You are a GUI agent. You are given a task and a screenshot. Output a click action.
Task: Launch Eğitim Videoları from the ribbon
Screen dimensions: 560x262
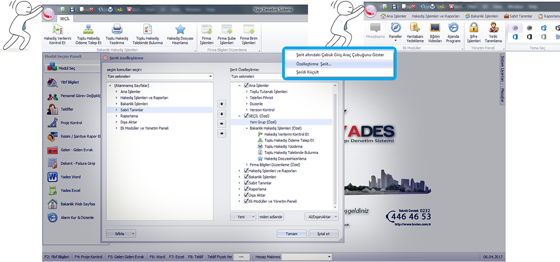pyautogui.click(x=435, y=28)
